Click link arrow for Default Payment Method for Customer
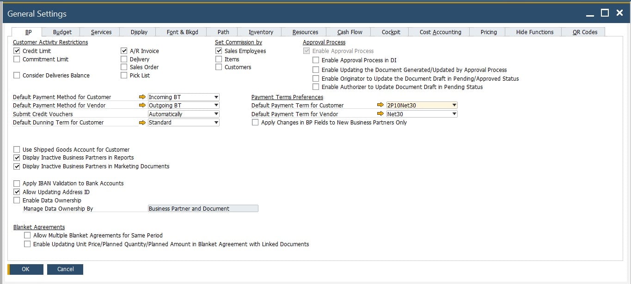 [142, 97]
